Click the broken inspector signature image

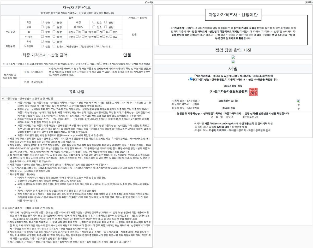pyautogui.click(x=299, y=101)
